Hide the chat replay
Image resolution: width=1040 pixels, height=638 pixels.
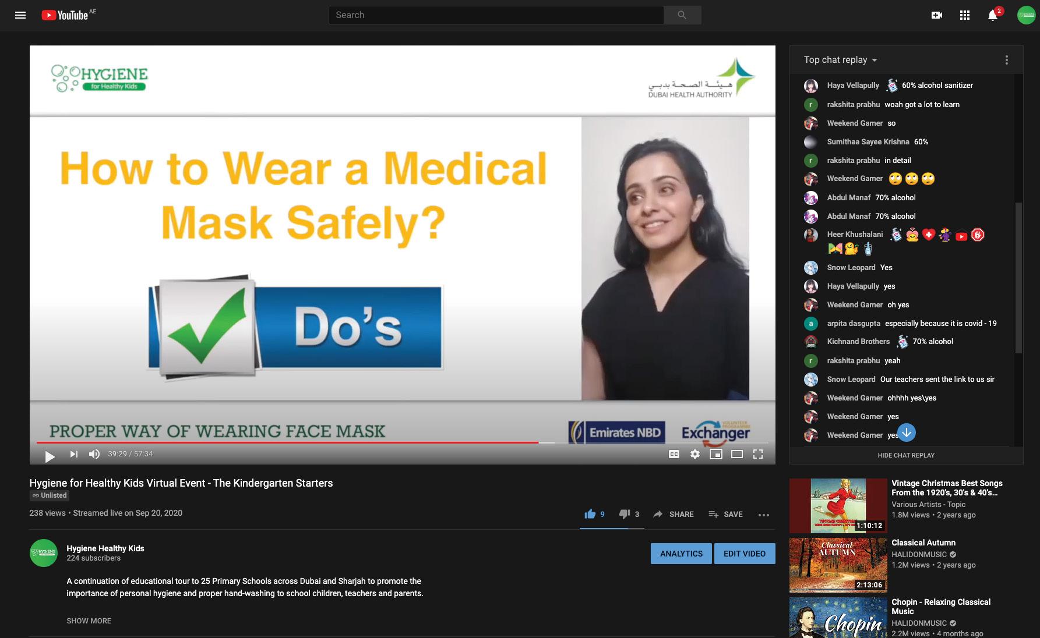click(906, 455)
